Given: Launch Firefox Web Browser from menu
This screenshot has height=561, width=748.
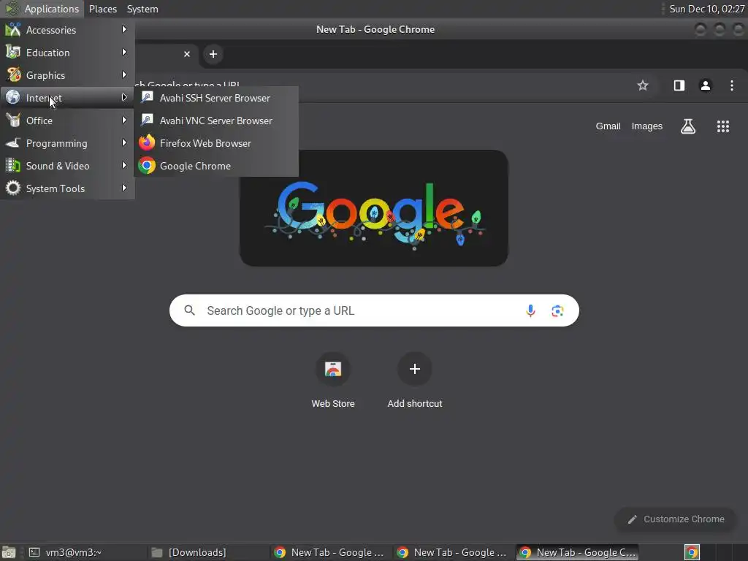Looking at the screenshot, I should [x=216, y=143].
